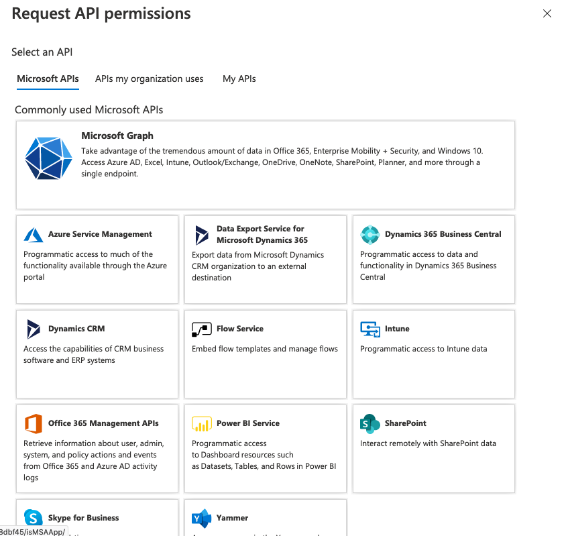Click the Power BI Service icon
This screenshot has width=568, height=536.
[202, 424]
